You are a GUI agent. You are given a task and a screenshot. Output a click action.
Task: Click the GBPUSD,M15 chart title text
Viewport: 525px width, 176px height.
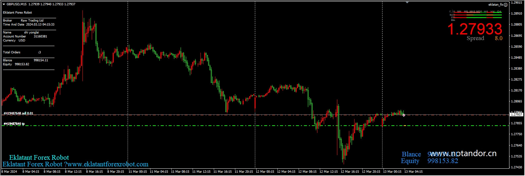tap(17, 4)
